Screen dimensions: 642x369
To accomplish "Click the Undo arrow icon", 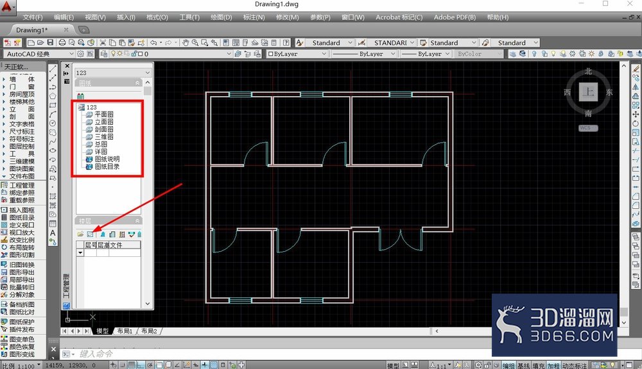I will pyautogui.click(x=153, y=42).
